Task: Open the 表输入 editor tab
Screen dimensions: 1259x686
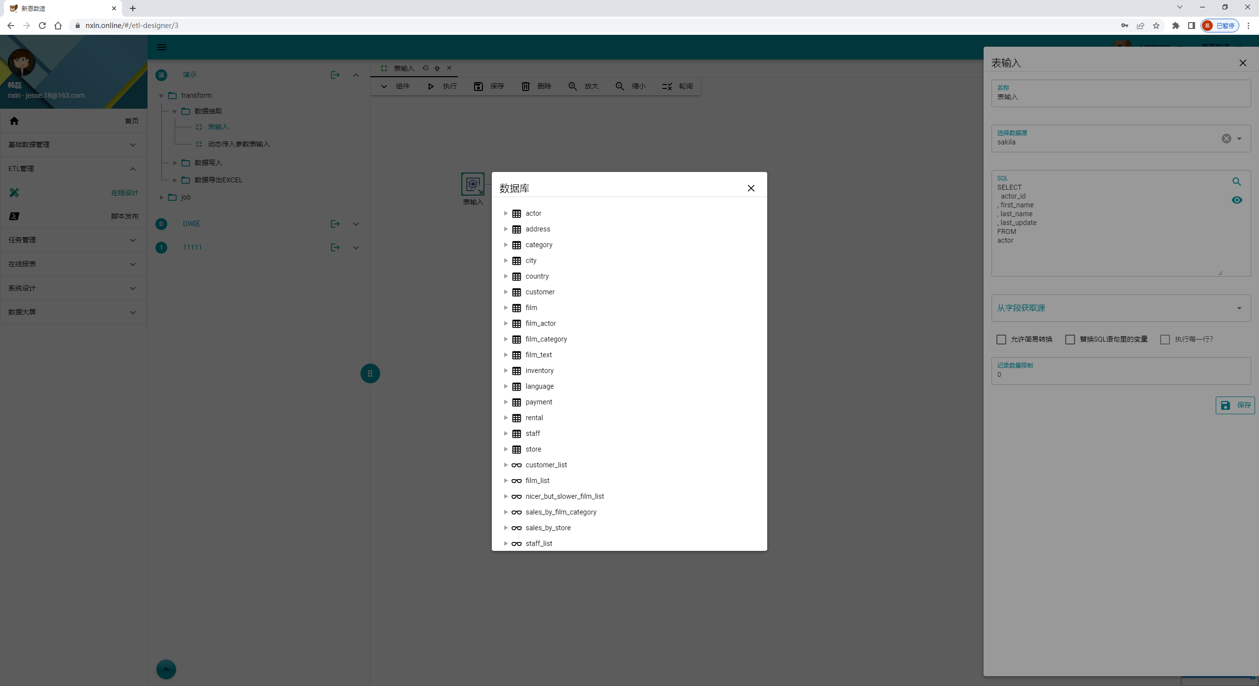Action: pyautogui.click(x=404, y=68)
